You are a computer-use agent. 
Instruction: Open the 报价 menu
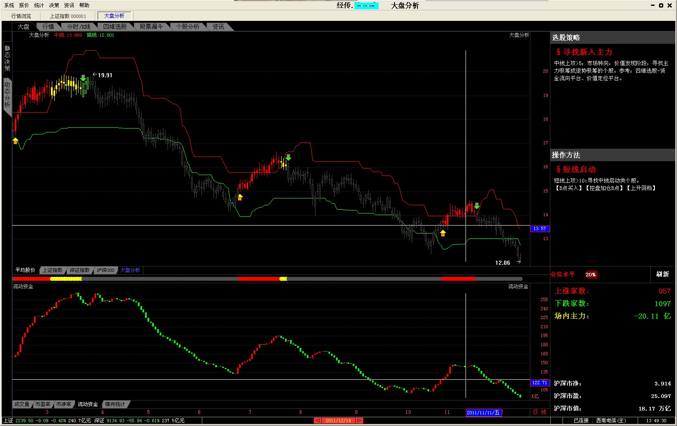pyautogui.click(x=24, y=5)
